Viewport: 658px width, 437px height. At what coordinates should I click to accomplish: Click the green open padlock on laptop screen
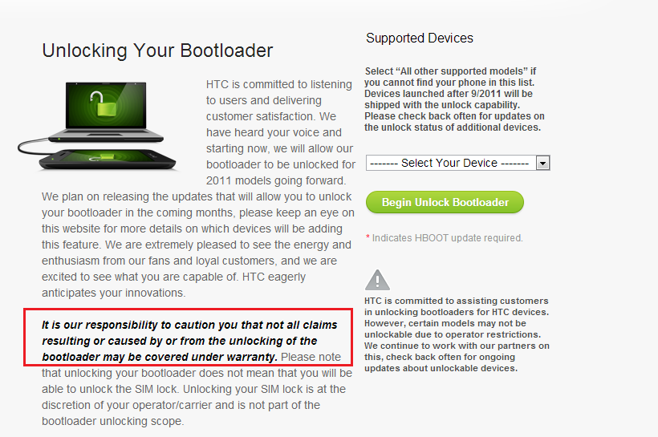[x=104, y=104]
